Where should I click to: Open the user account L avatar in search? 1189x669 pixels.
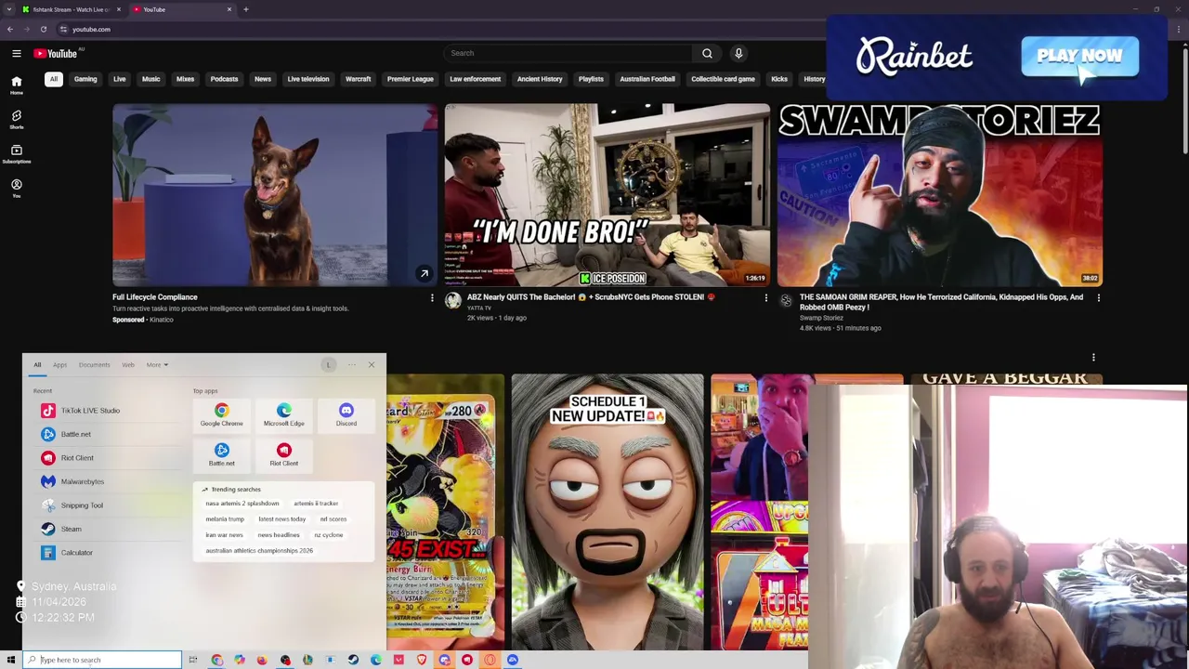coord(329,365)
